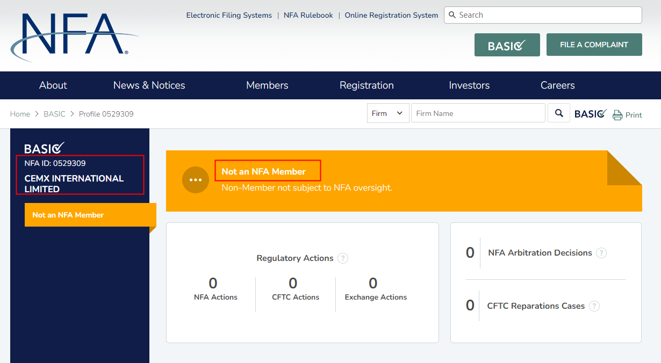Open the NFA Rulebook link
This screenshot has width=661, height=363.
tap(308, 15)
